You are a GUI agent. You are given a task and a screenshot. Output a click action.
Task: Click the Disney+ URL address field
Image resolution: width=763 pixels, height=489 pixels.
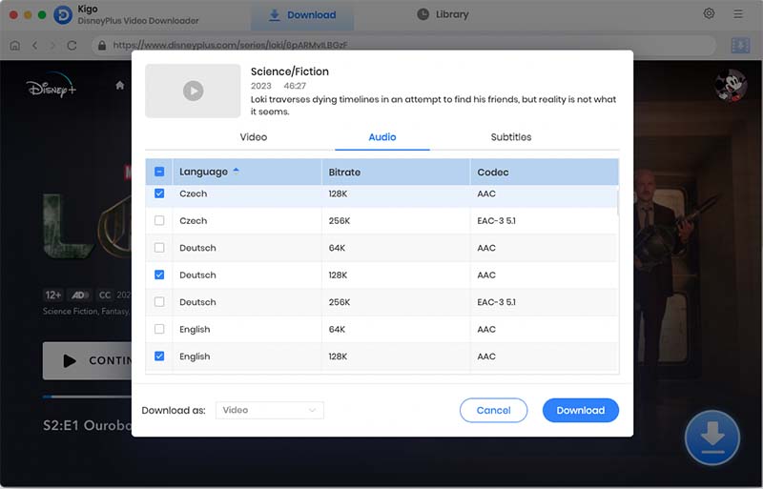coord(403,45)
